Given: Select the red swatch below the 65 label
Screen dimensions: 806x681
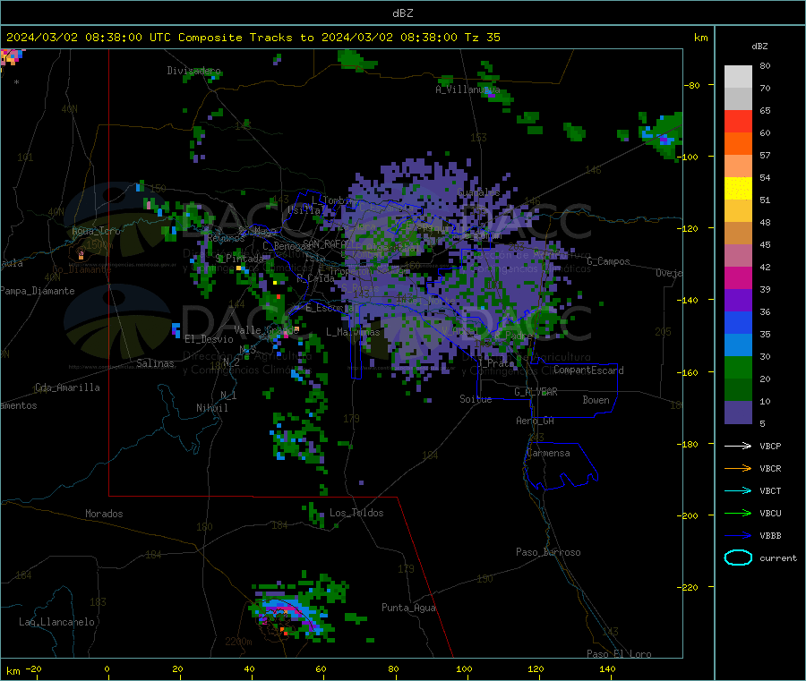Looking at the screenshot, I should tap(738, 121).
